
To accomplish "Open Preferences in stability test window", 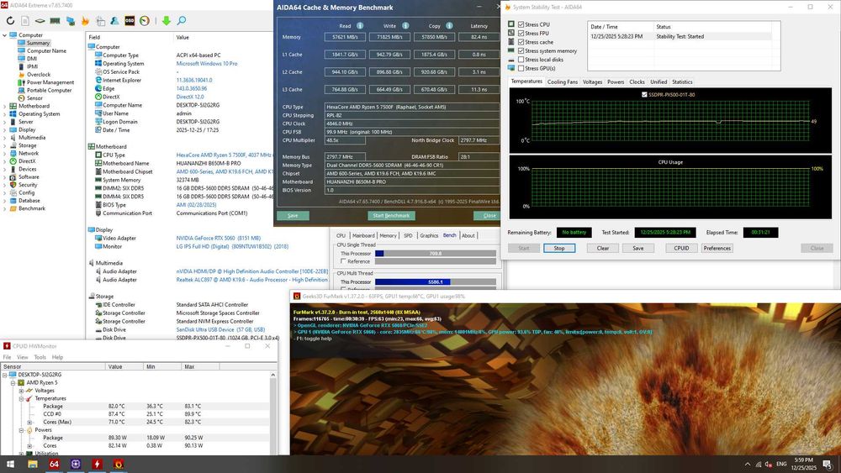I will [x=717, y=249].
